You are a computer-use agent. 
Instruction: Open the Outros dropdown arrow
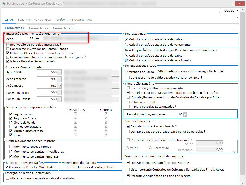pos(237,11)
